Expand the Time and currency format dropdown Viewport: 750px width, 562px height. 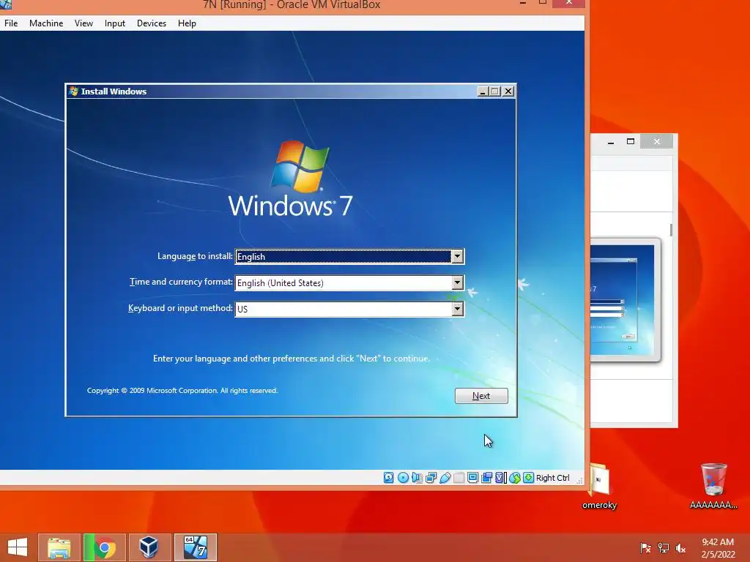457,283
